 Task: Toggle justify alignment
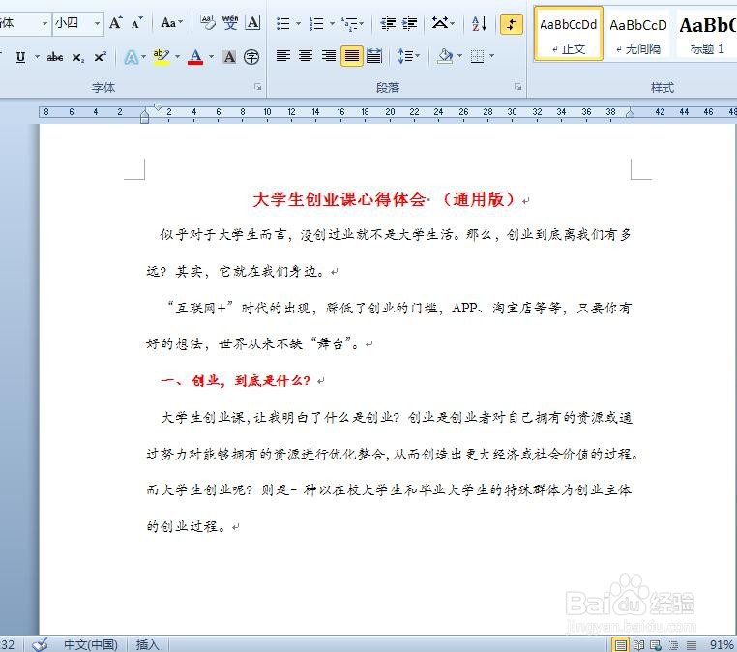coord(352,57)
